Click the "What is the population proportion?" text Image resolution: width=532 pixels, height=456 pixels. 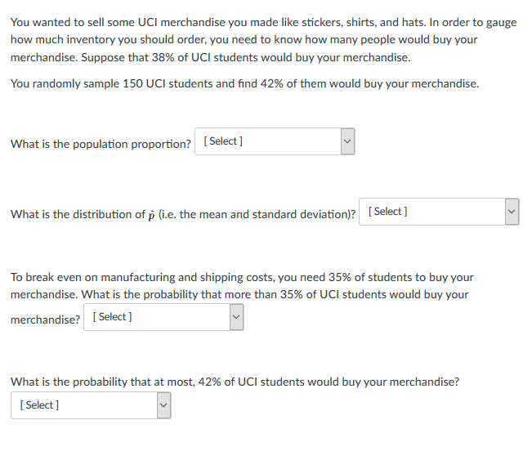(x=101, y=145)
